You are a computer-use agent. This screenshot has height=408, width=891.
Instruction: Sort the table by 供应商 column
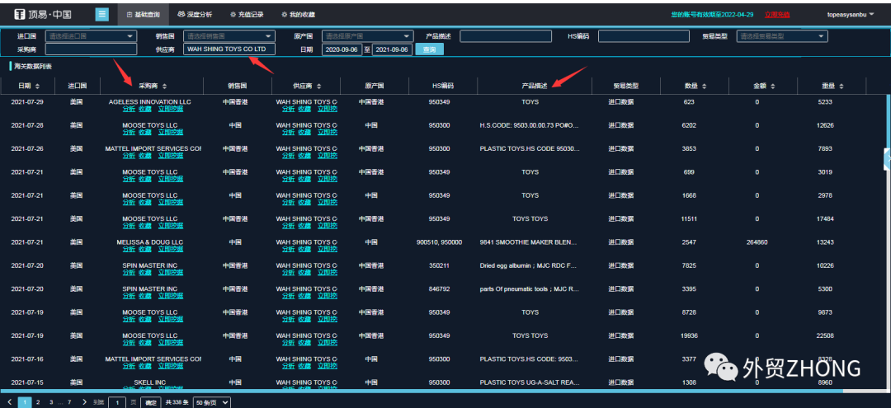tap(319, 87)
